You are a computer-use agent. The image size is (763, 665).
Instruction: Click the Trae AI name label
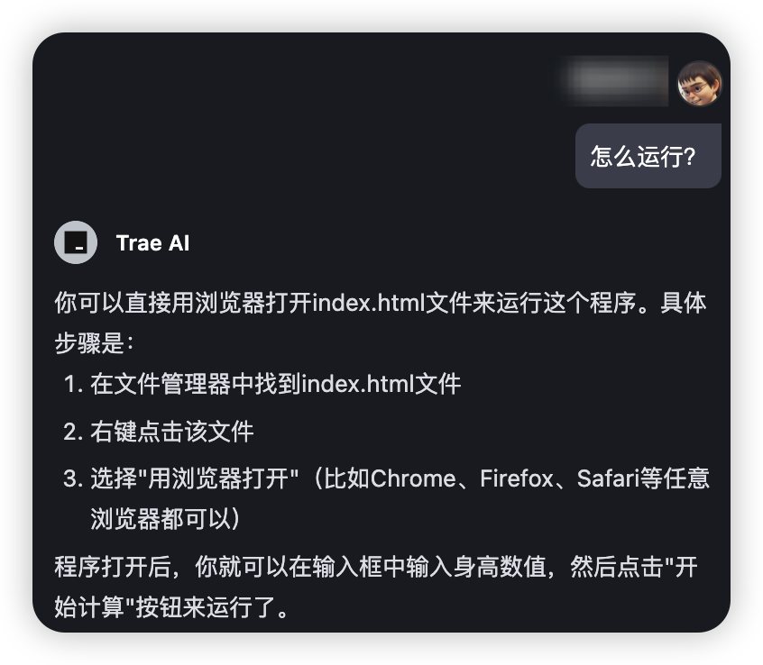click(x=152, y=242)
